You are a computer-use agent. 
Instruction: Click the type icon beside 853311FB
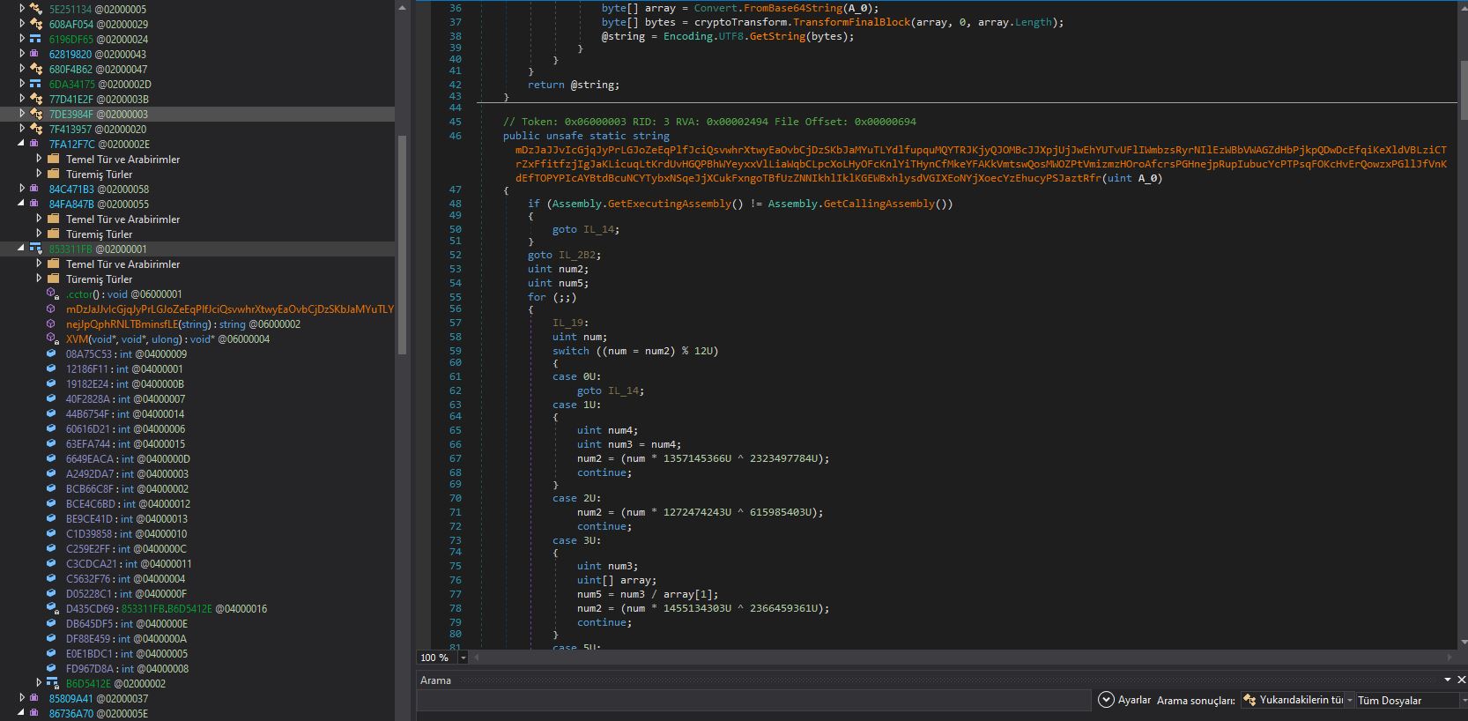[36, 249]
